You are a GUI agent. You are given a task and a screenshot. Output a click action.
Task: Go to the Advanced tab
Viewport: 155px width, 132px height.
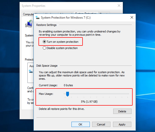click(65, 14)
